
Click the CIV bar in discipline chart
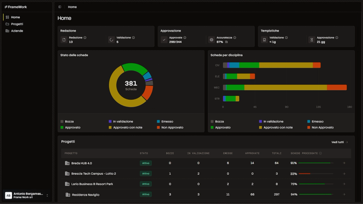(x=272, y=65)
